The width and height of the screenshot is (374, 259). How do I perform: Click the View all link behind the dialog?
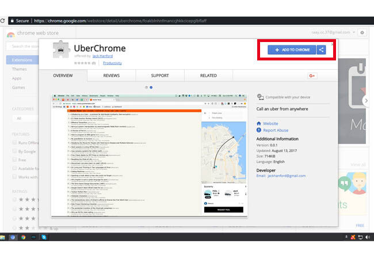tap(358, 165)
